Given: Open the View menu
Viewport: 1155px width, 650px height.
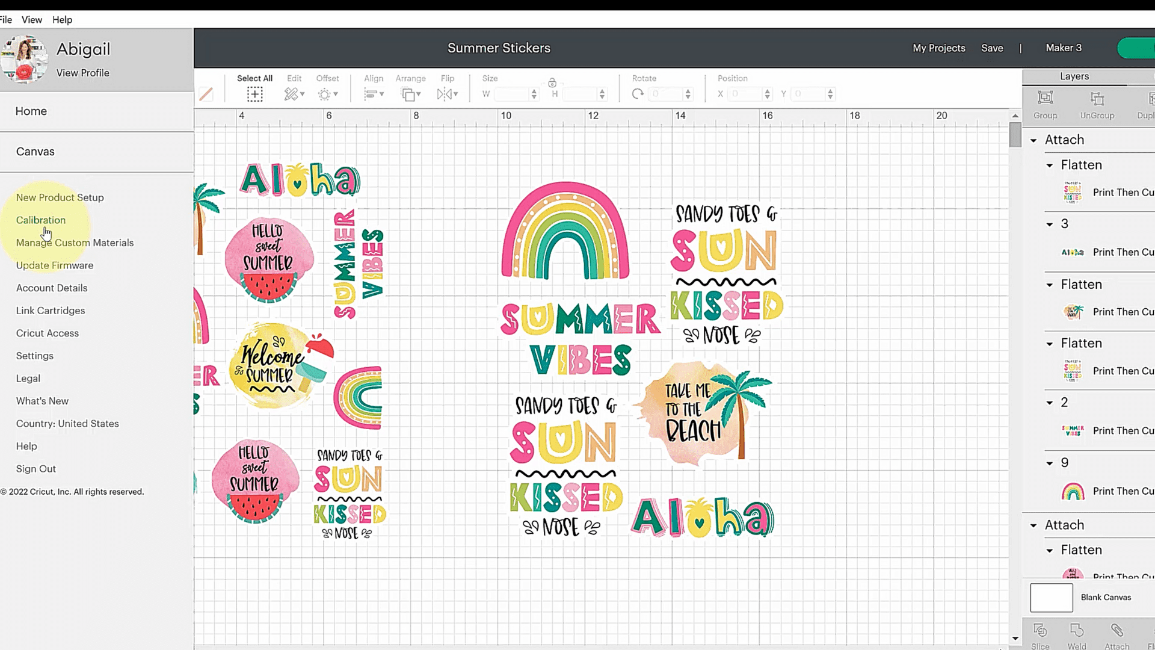Looking at the screenshot, I should click(32, 19).
